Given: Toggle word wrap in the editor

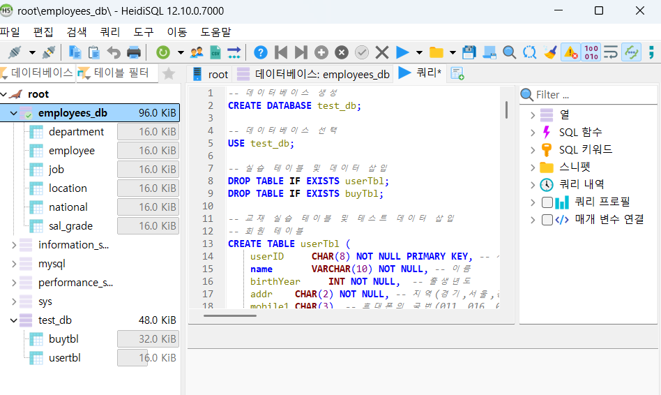Looking at the screenshot, I should click(611, 52).
